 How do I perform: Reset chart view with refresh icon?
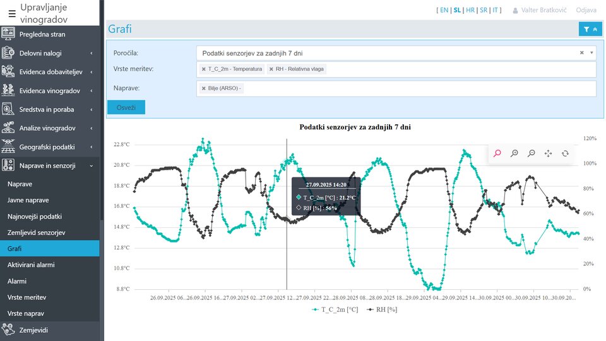[x=565, y=153]
